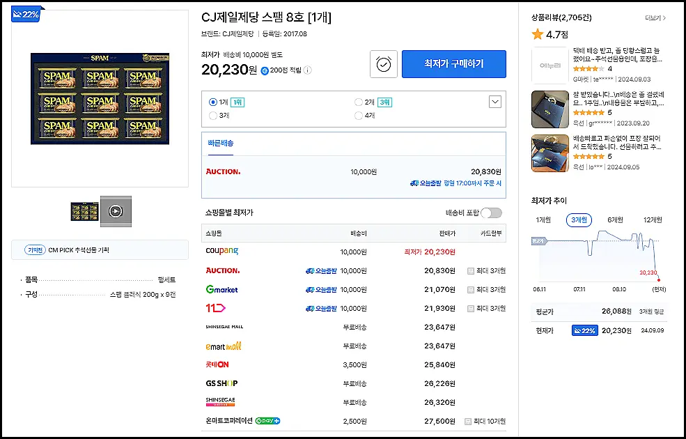Open the emart mall listing
Screen dimensions: 686x439
coord(223,346)
